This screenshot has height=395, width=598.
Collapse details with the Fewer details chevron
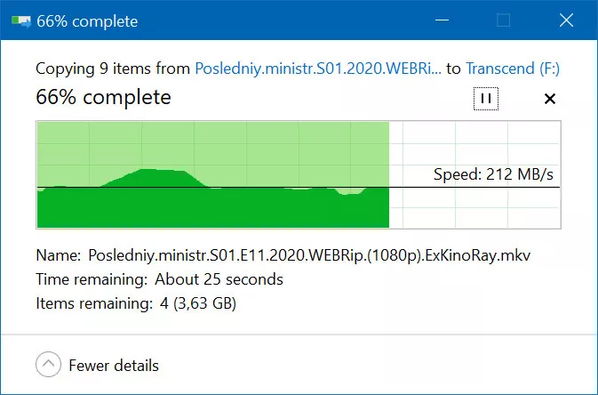tap(49, 365)
